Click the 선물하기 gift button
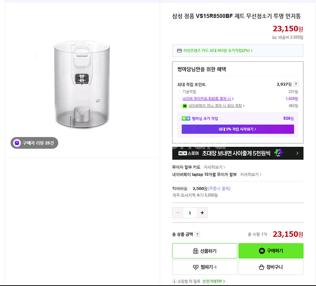 click(205, 251)
